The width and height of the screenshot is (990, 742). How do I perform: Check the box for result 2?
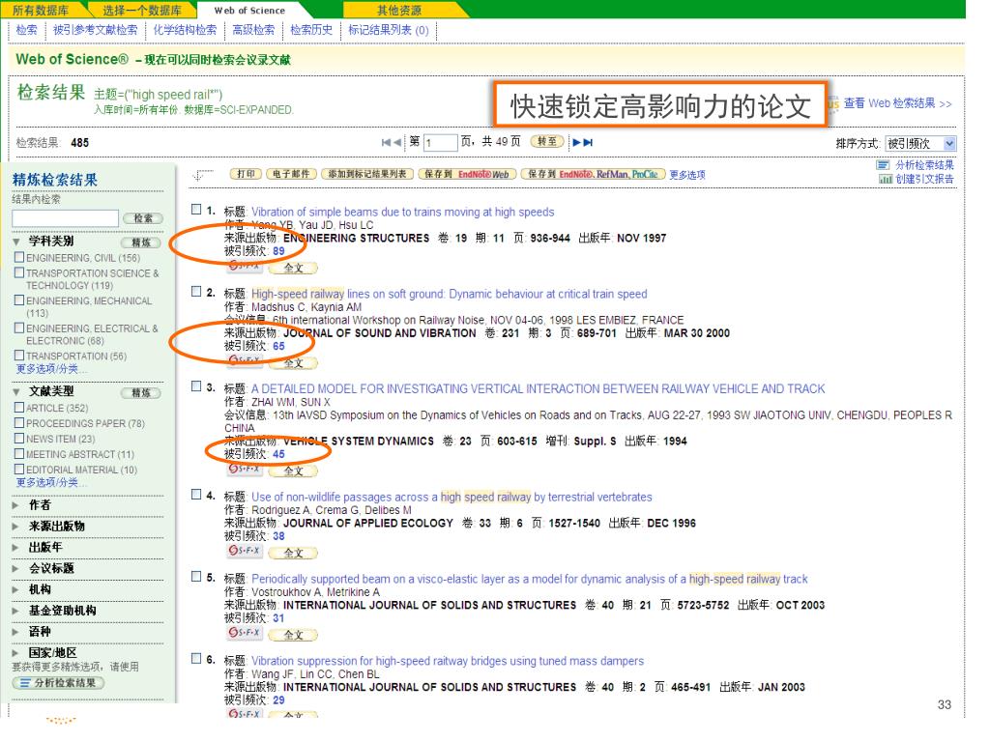point(196,292)
